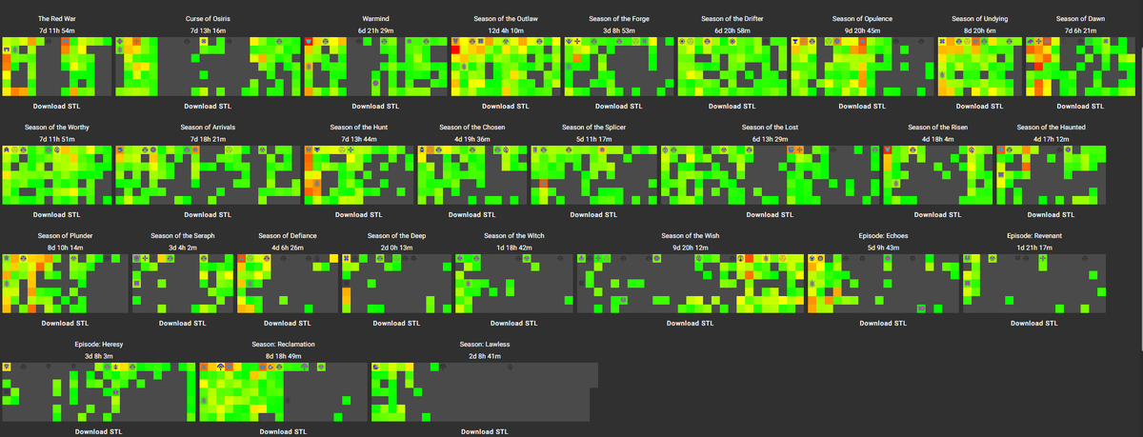Get the Season of the Forge STL
This screenshot has height=437, width=1143.
coord(620,106)
